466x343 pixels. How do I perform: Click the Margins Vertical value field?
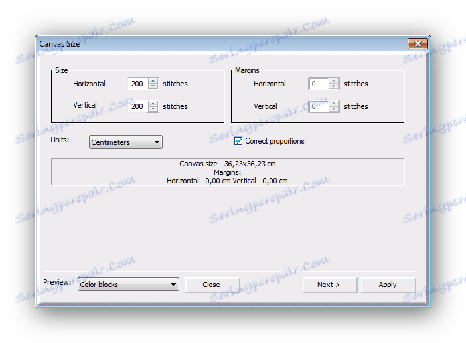(x=318, y=106)
